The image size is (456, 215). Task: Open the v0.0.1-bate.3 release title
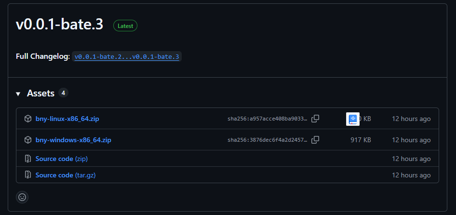(59, 25)
